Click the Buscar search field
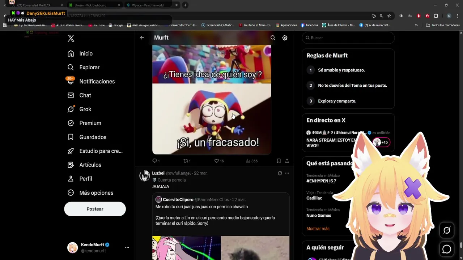The height and width of the screenshot is (260, 463). coord(348,38)
